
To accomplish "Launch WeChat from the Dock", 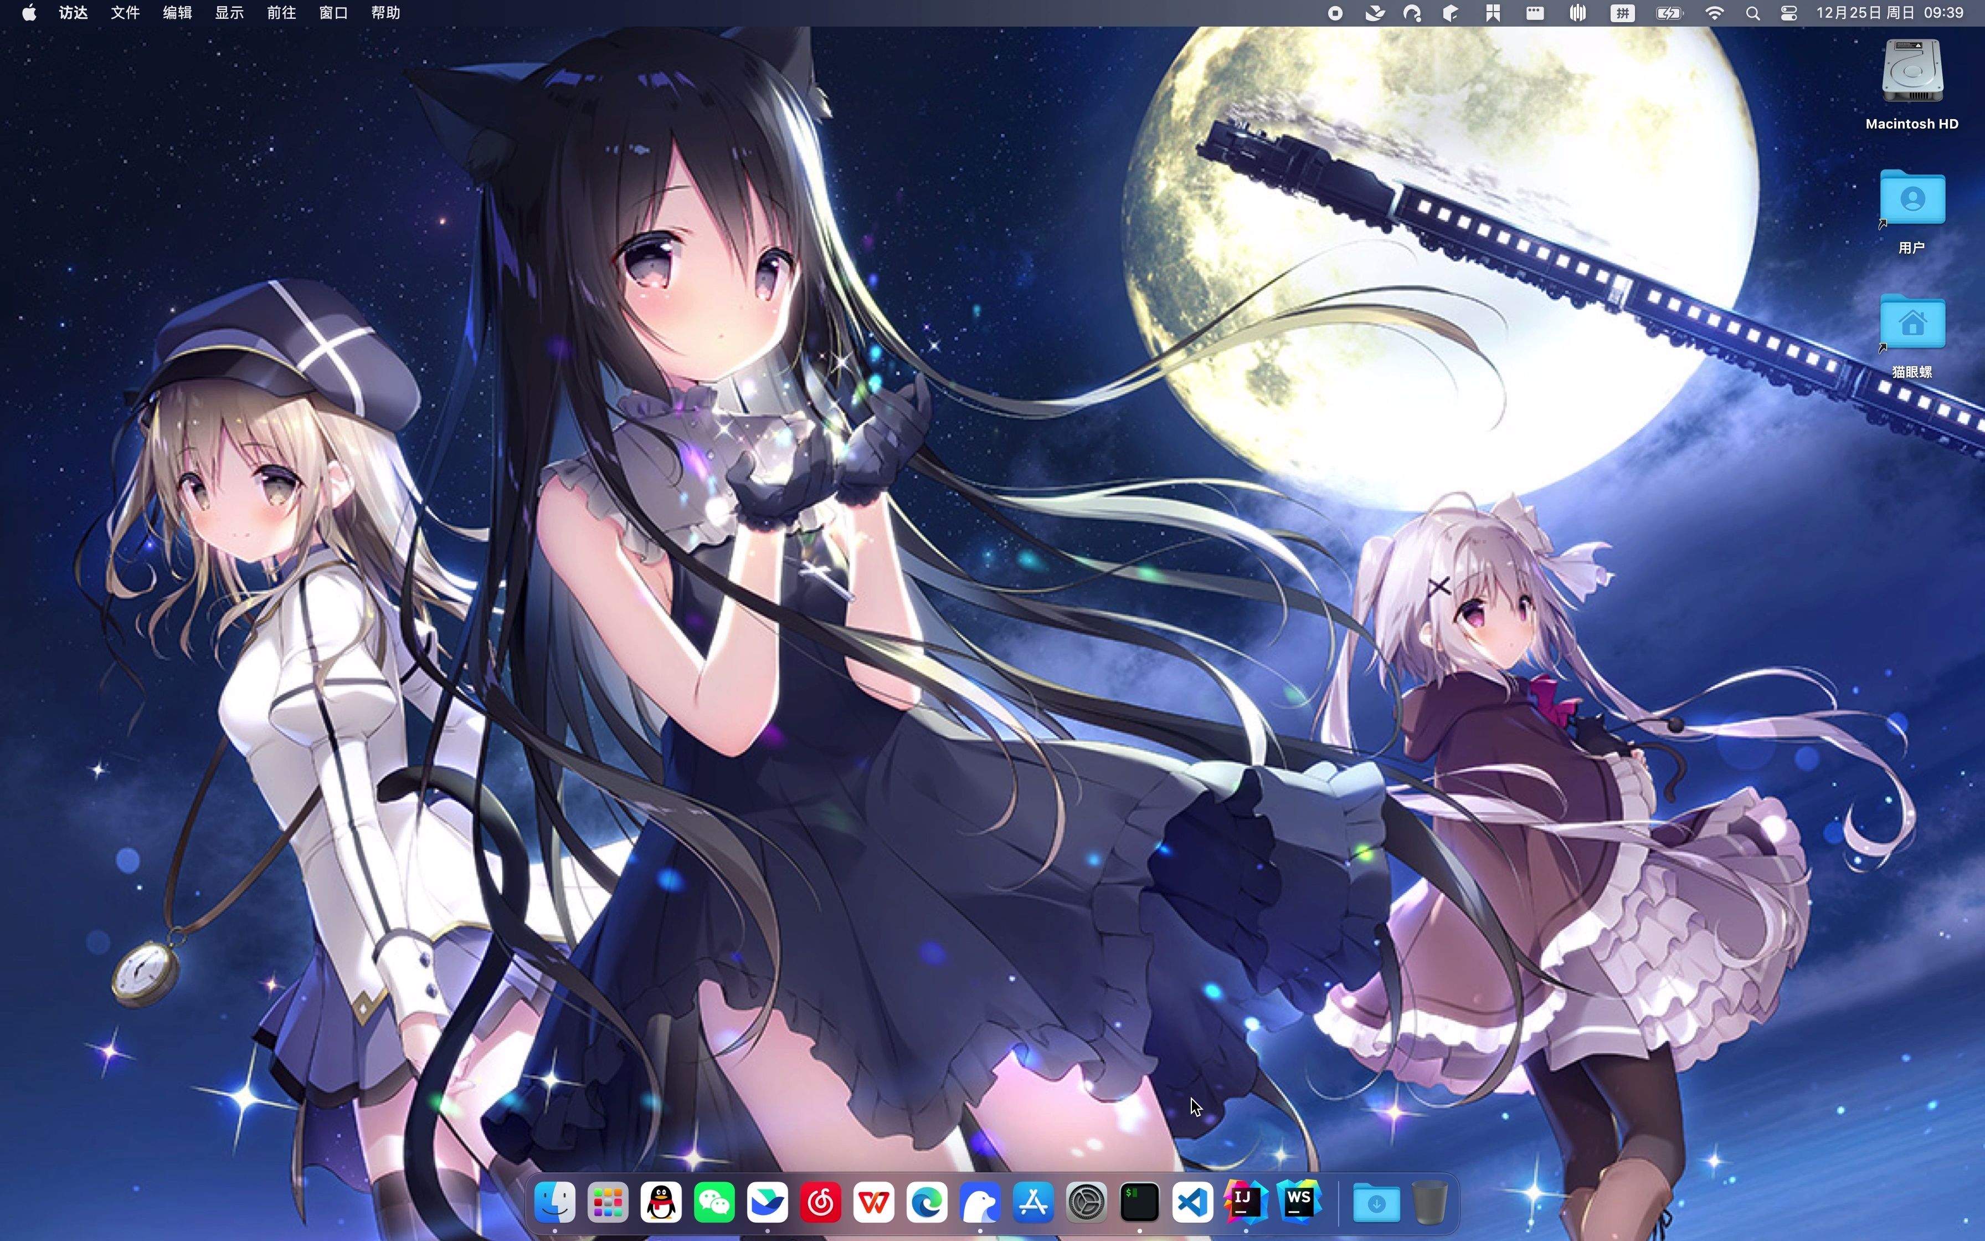I will [x=714, y=1203].
